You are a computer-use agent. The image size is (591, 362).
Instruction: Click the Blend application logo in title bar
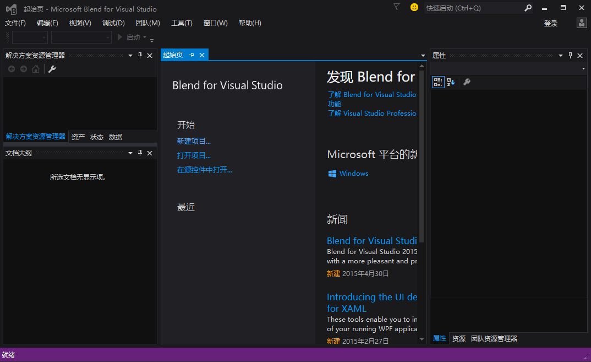(x=12, y=9)
